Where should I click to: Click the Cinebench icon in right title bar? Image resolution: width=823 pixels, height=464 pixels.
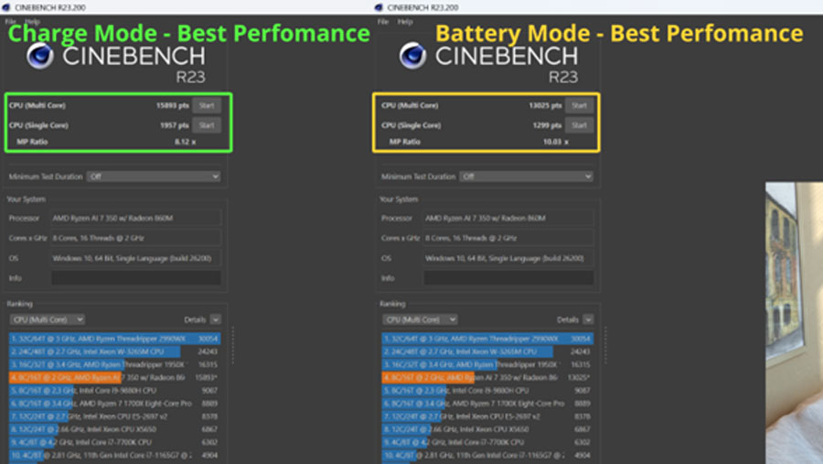[379, 6]
